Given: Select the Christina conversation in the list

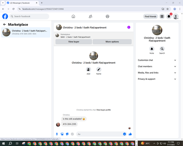Looking at the screenshot, I should (26, 32).
